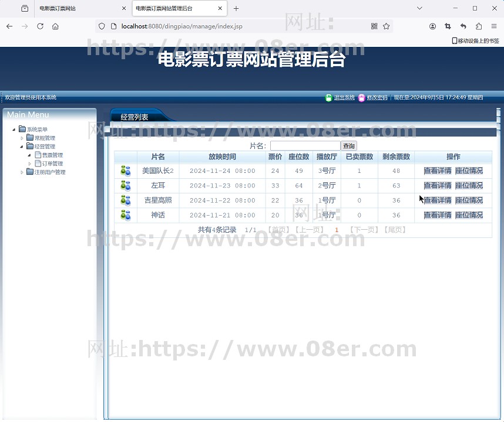Image resolution: width=504 pixels, height=422 pixels.
Task: Close the 电影票订票网站管理后台 tab
Action: pyautogui.click(x=220, y=8)
